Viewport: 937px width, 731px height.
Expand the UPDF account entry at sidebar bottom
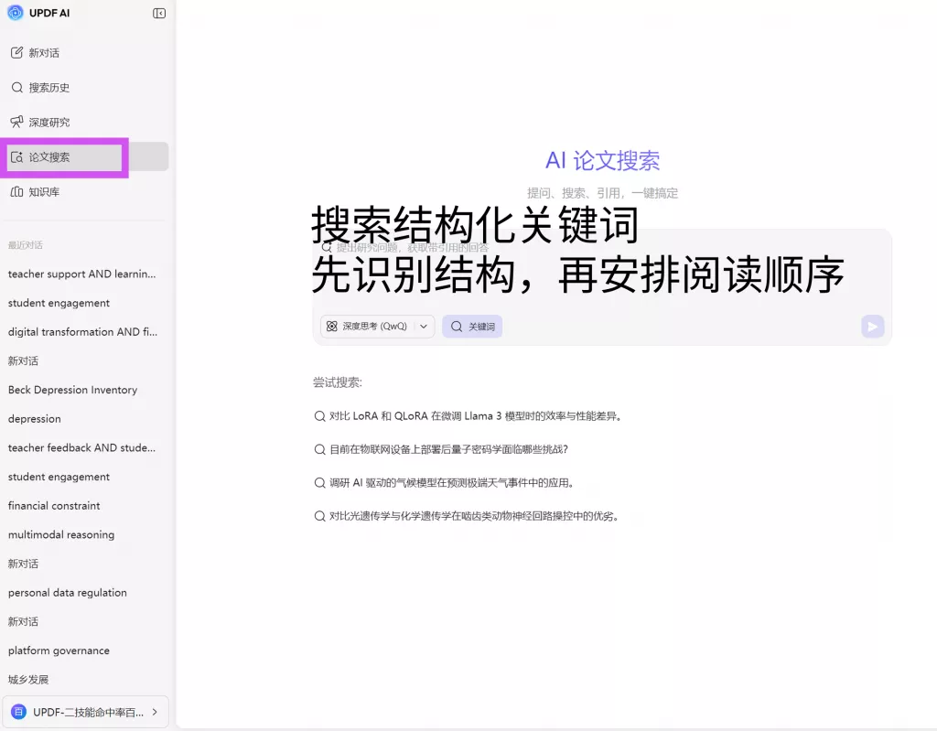point(86,711)
